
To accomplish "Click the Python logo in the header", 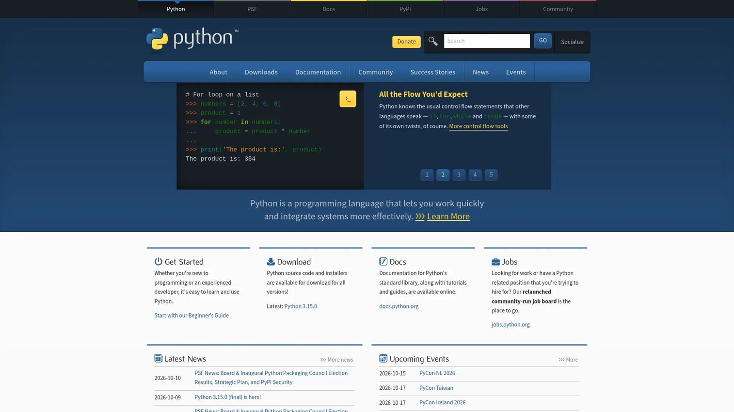I will point(192,39).
